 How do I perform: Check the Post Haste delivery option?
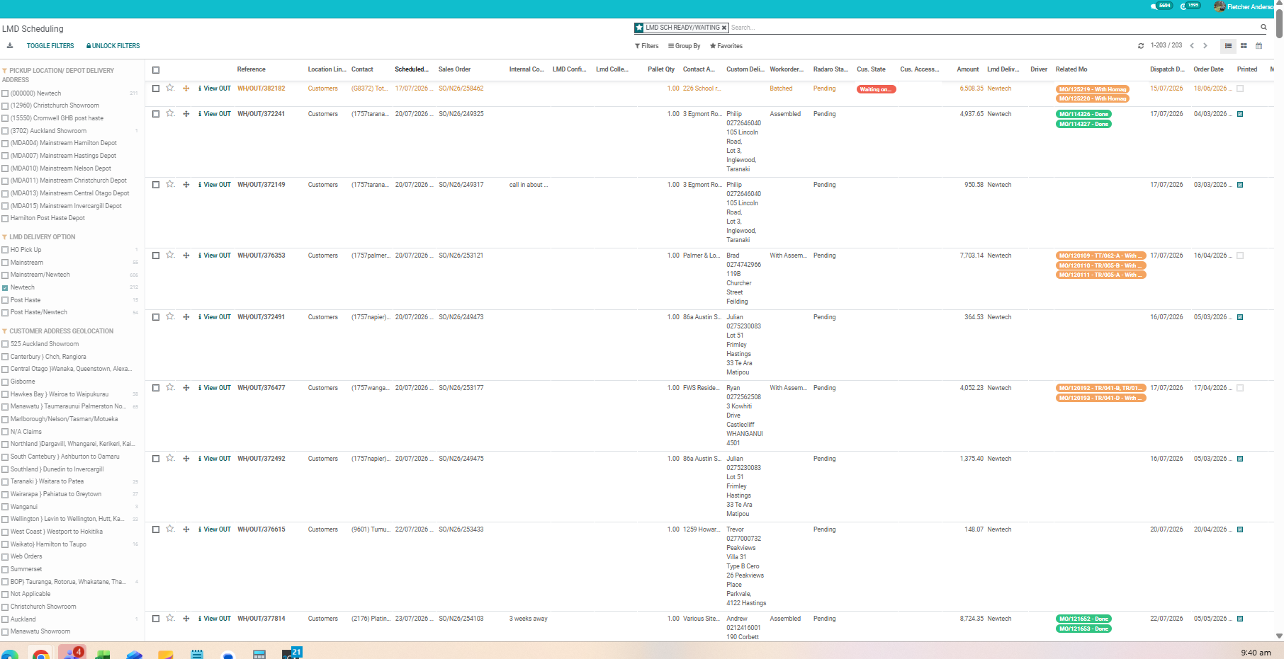tap(5, 301)
